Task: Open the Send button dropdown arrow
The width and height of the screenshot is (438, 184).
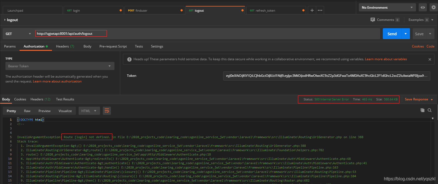Action: (x=406, y=34)
